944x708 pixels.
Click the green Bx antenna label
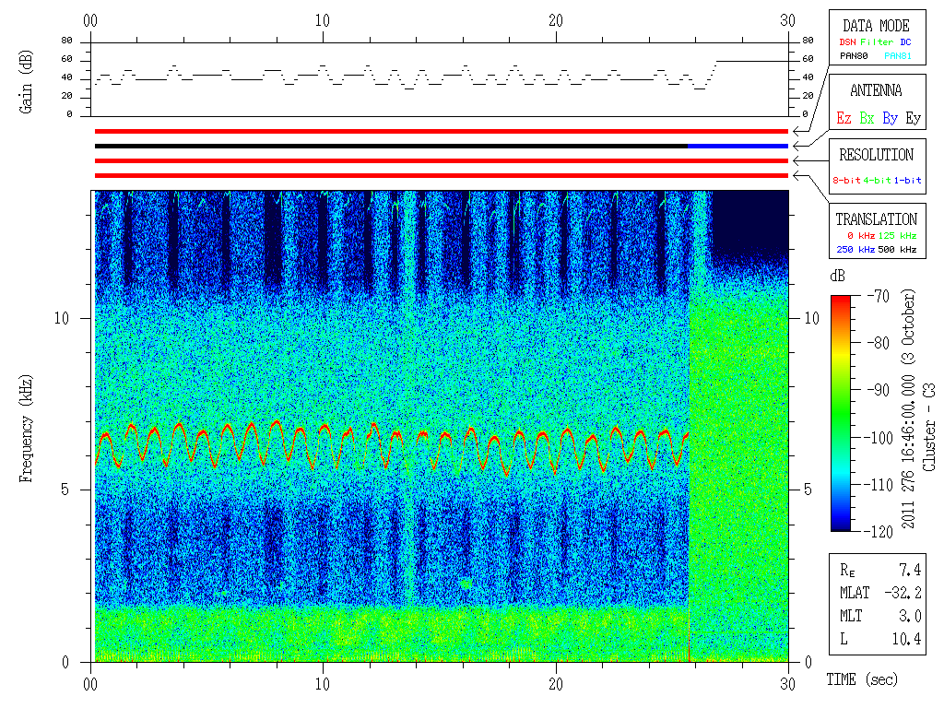coord(867,118)
